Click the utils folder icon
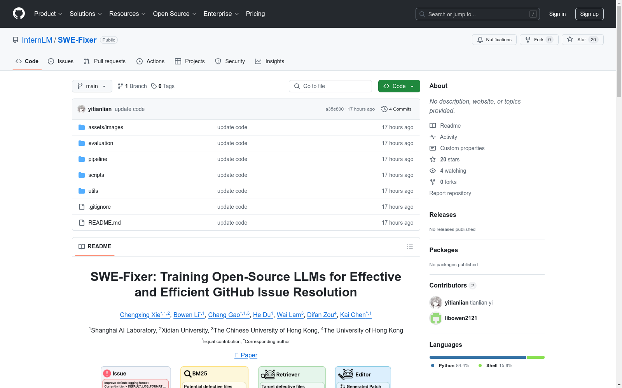622x388 pixels. pyautogui.click(x=82, y=191)
